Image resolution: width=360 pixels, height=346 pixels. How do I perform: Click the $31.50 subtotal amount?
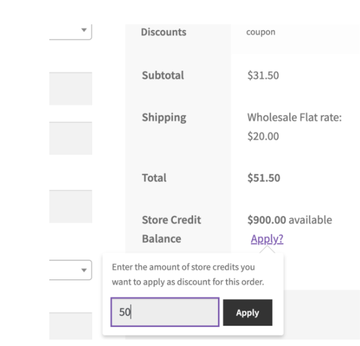(263, 75)
